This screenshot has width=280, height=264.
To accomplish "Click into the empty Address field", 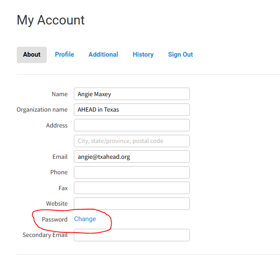I will [x=132, y=125].
